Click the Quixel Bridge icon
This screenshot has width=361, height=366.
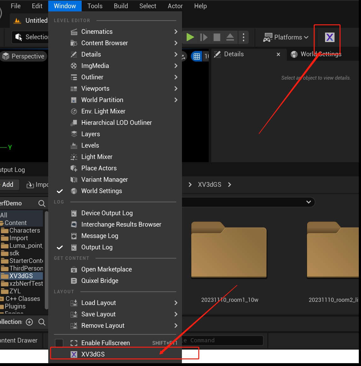[74, 281]
